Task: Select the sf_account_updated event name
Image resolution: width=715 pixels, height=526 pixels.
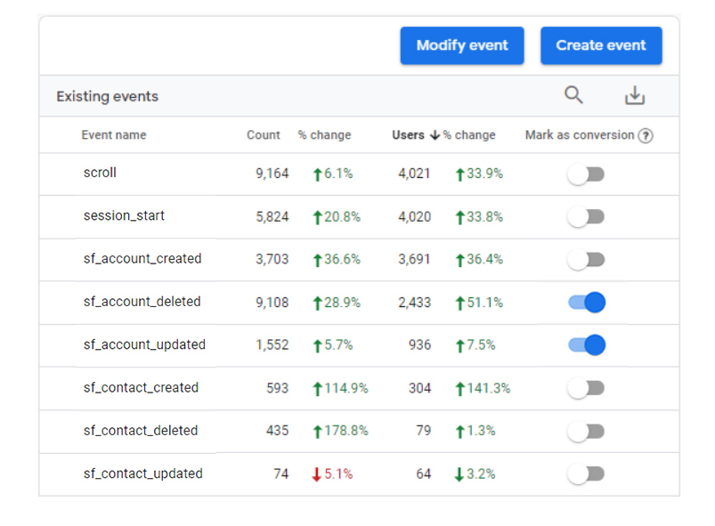Action: (144, 344)
